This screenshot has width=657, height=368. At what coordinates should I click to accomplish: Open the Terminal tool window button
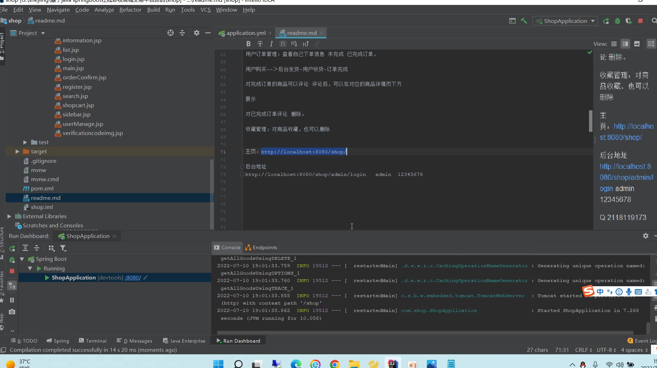(93, 341)
